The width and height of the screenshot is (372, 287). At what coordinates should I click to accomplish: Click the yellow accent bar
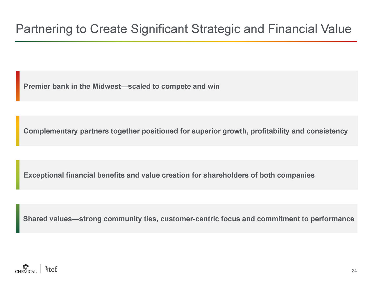(x=18, y=131)
